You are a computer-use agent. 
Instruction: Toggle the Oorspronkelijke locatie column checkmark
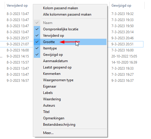(70, 29)
